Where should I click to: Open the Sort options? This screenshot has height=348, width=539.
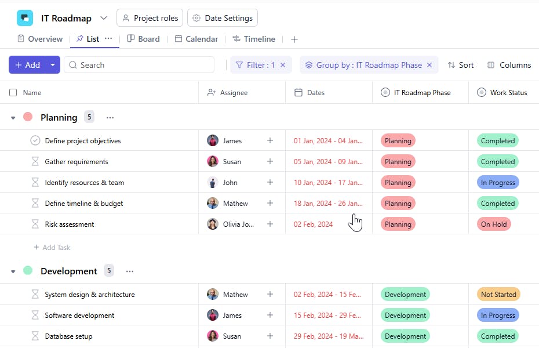(460, 65)
